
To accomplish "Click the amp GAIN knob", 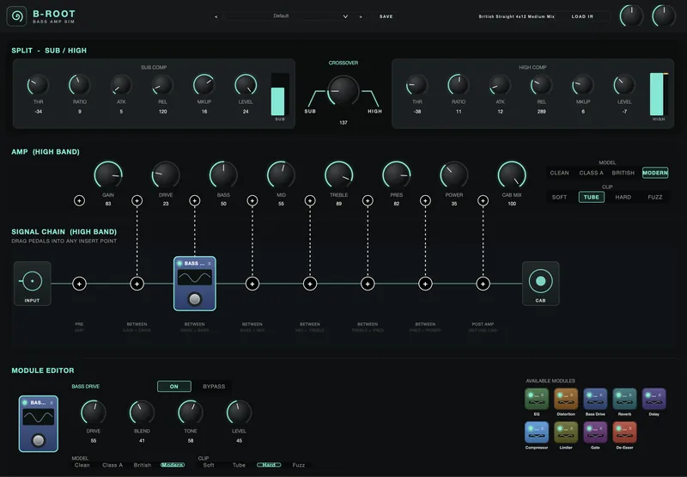I will click(x=108, y=174).
